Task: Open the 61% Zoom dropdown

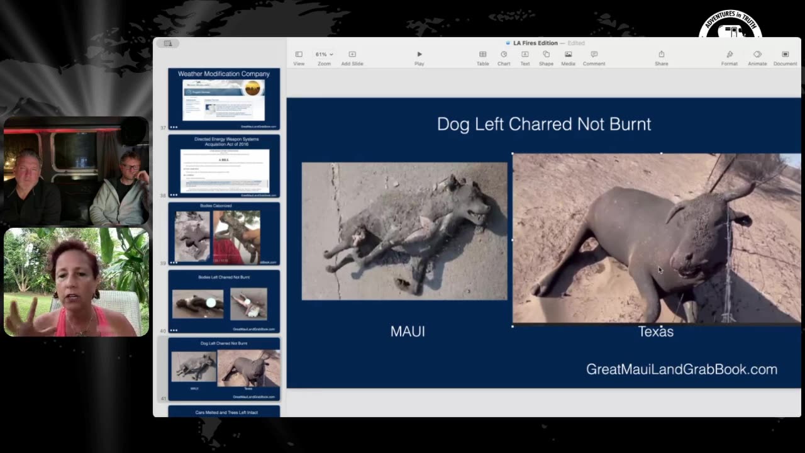Action: [x=325, y=55]
